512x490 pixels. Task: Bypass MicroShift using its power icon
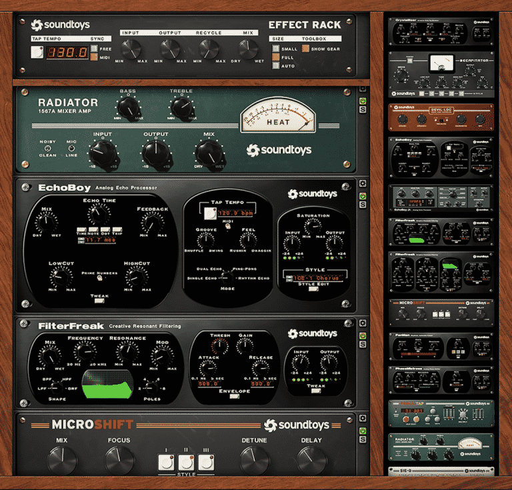(x=363, y=431)
